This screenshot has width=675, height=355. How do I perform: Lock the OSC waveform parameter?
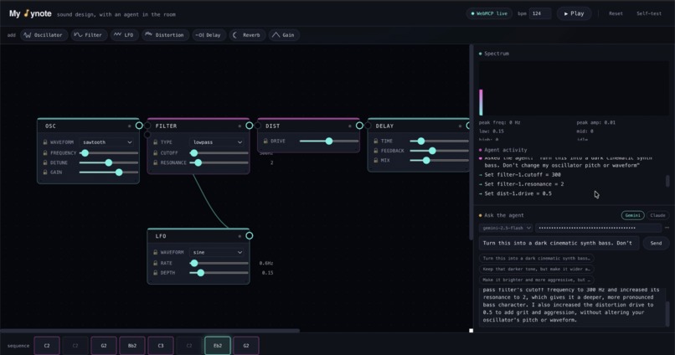(45, 142)
